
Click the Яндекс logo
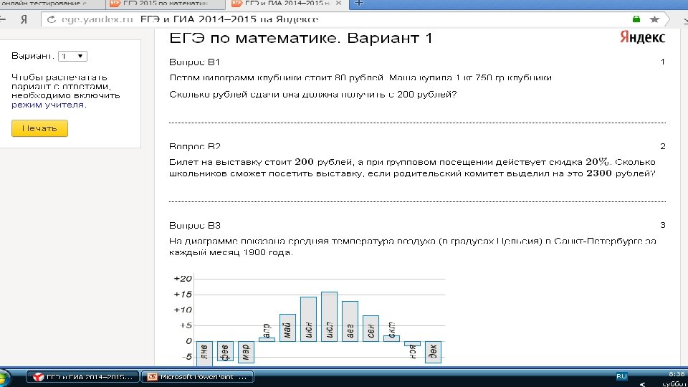tap(642, 37)
